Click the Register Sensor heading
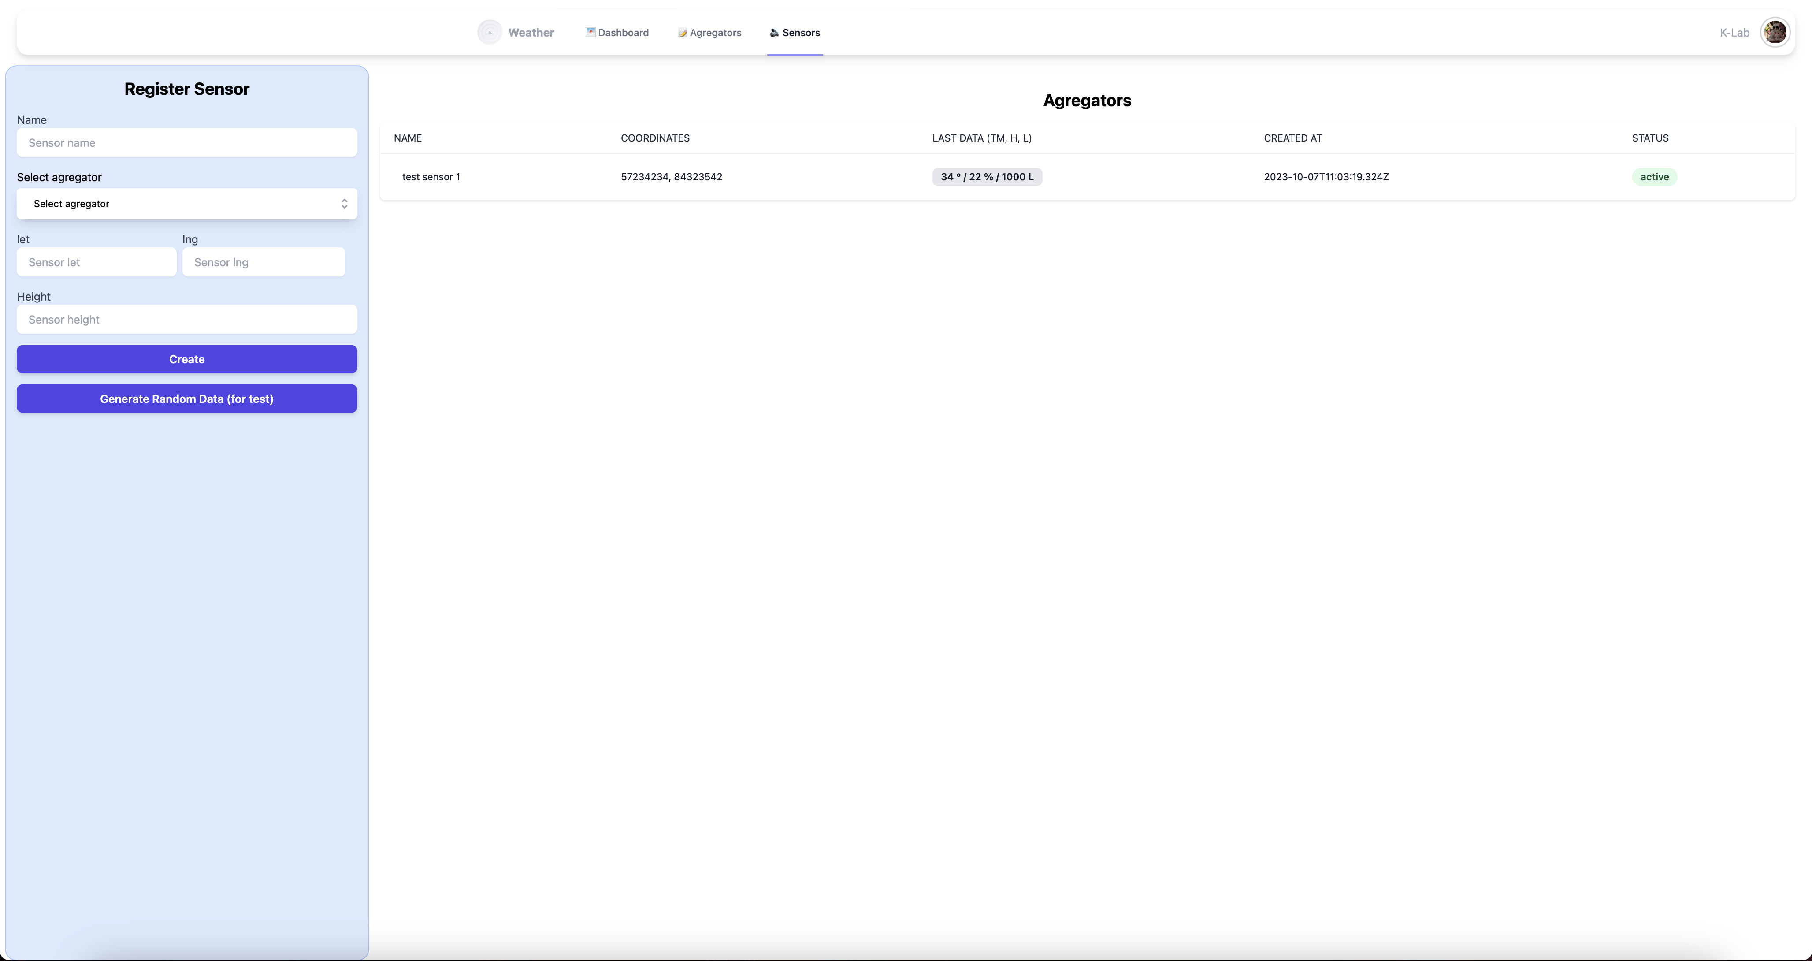Screen dimensions: 1812x961 point(187,89)
